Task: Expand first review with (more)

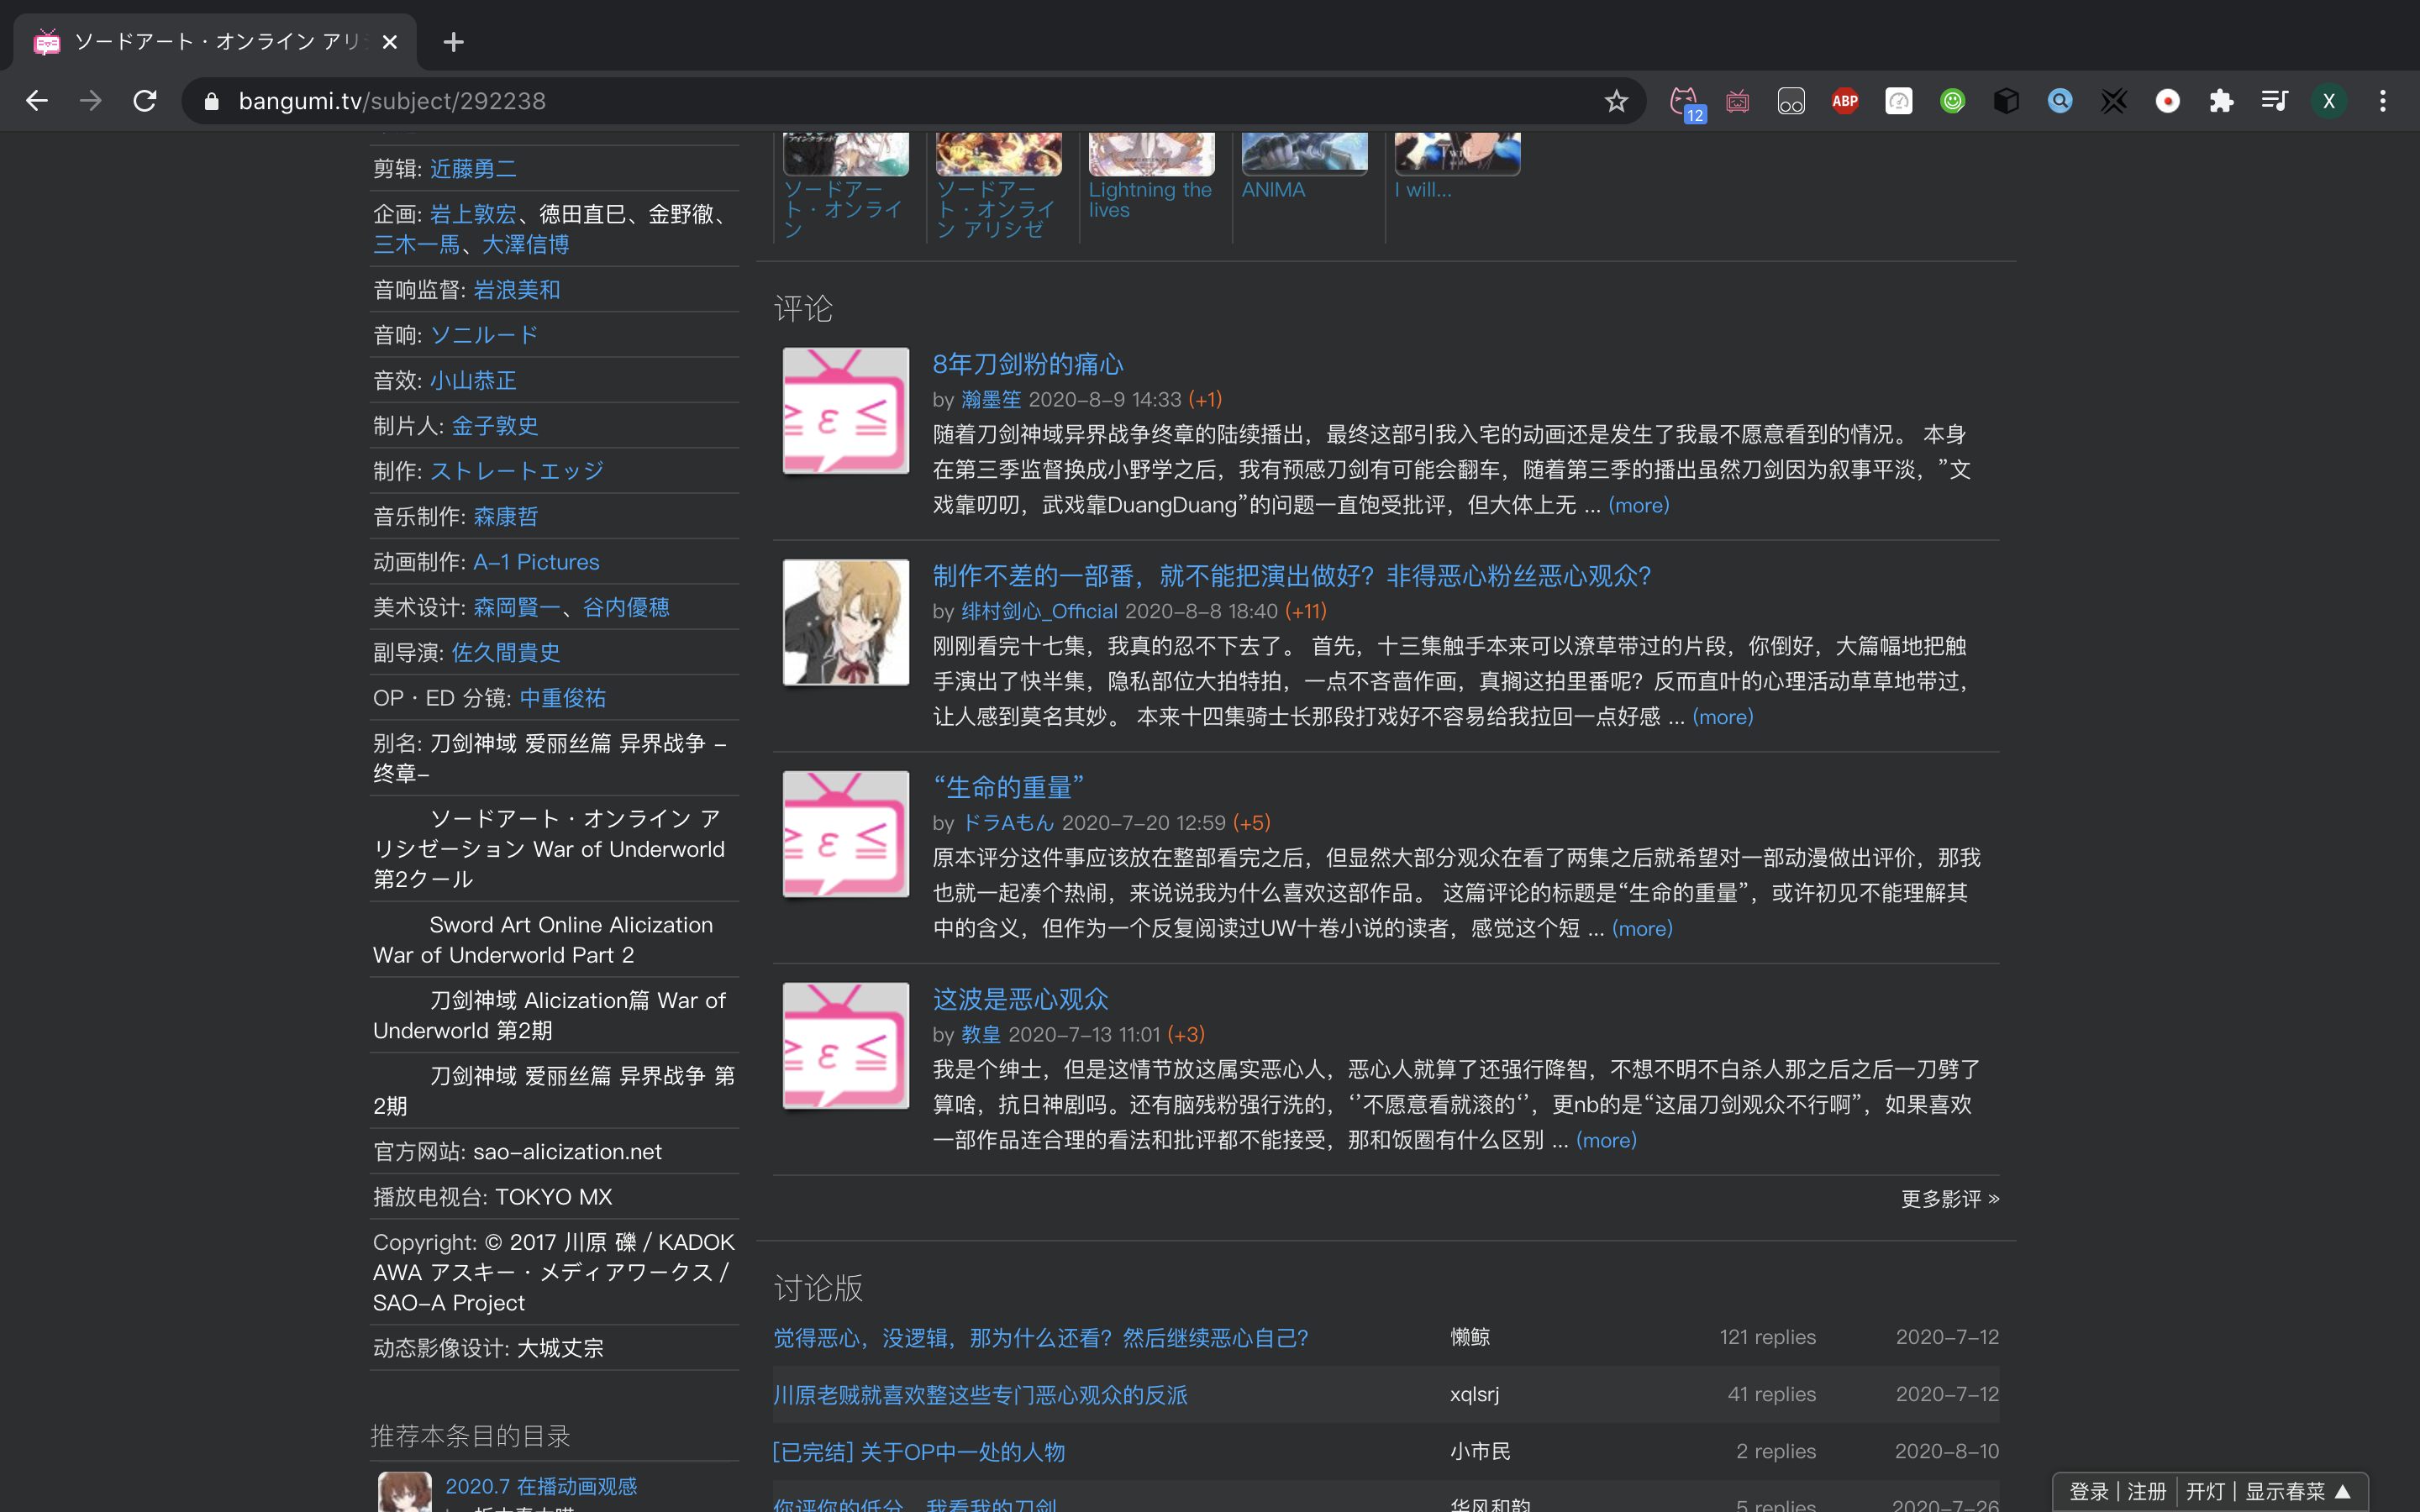Action: pos(1638,505)
